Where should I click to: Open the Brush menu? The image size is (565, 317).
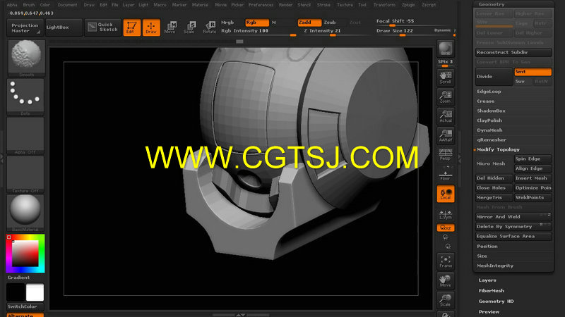coord(29,5)
